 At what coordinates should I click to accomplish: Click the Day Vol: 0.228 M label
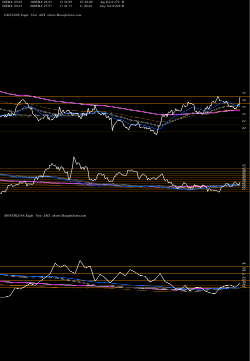click(x=112, y=6)
